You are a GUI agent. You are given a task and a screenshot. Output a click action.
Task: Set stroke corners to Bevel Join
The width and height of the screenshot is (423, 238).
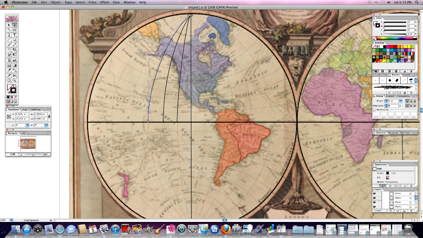(x=415, y=106)
